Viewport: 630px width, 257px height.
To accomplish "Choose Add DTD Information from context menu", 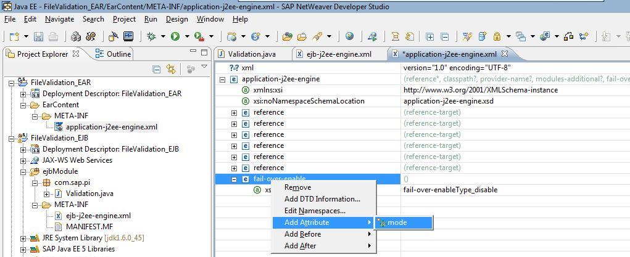I will click(x=322, y=199).
